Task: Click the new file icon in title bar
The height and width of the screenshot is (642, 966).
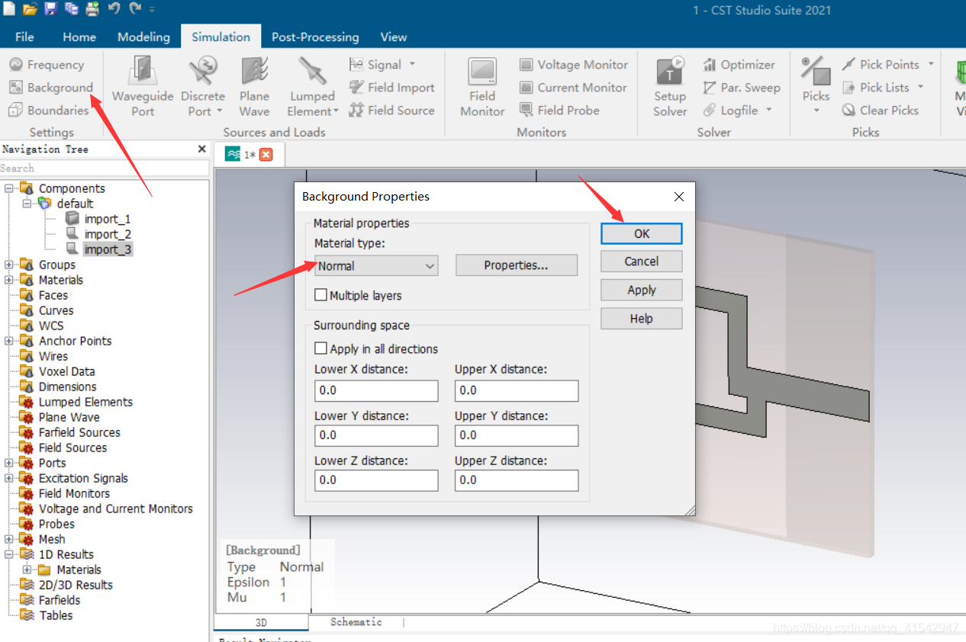Action: pyautogui.click(x=9, y=9)
